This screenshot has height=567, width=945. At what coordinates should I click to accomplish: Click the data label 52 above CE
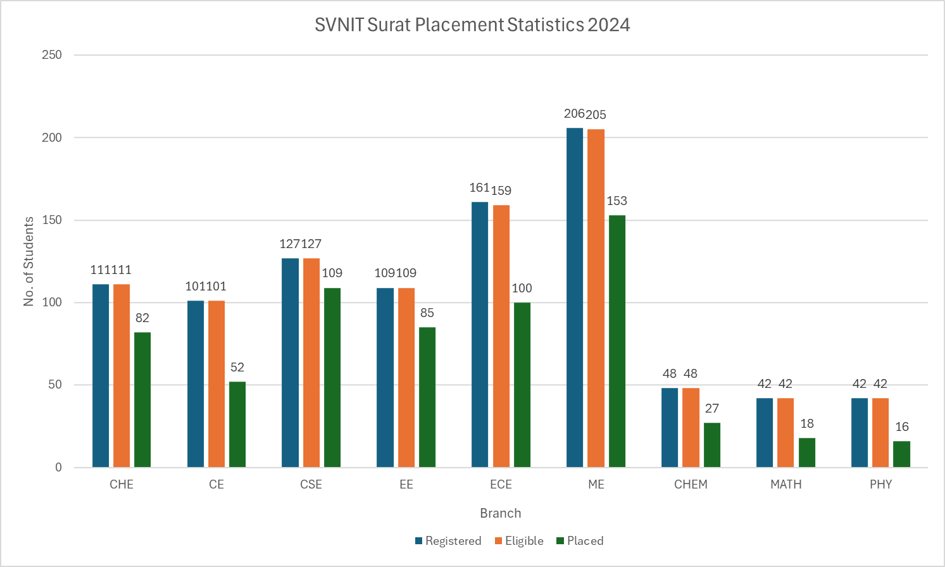[x=237, y=368]
